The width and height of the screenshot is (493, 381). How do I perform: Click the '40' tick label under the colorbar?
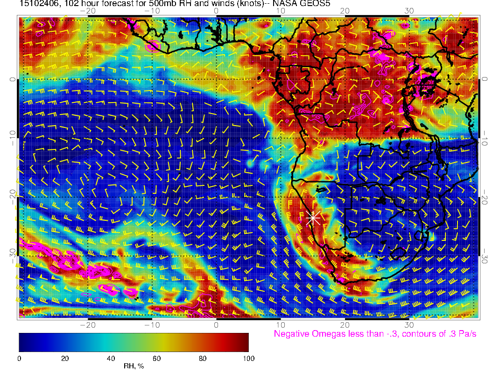point(111,359)
